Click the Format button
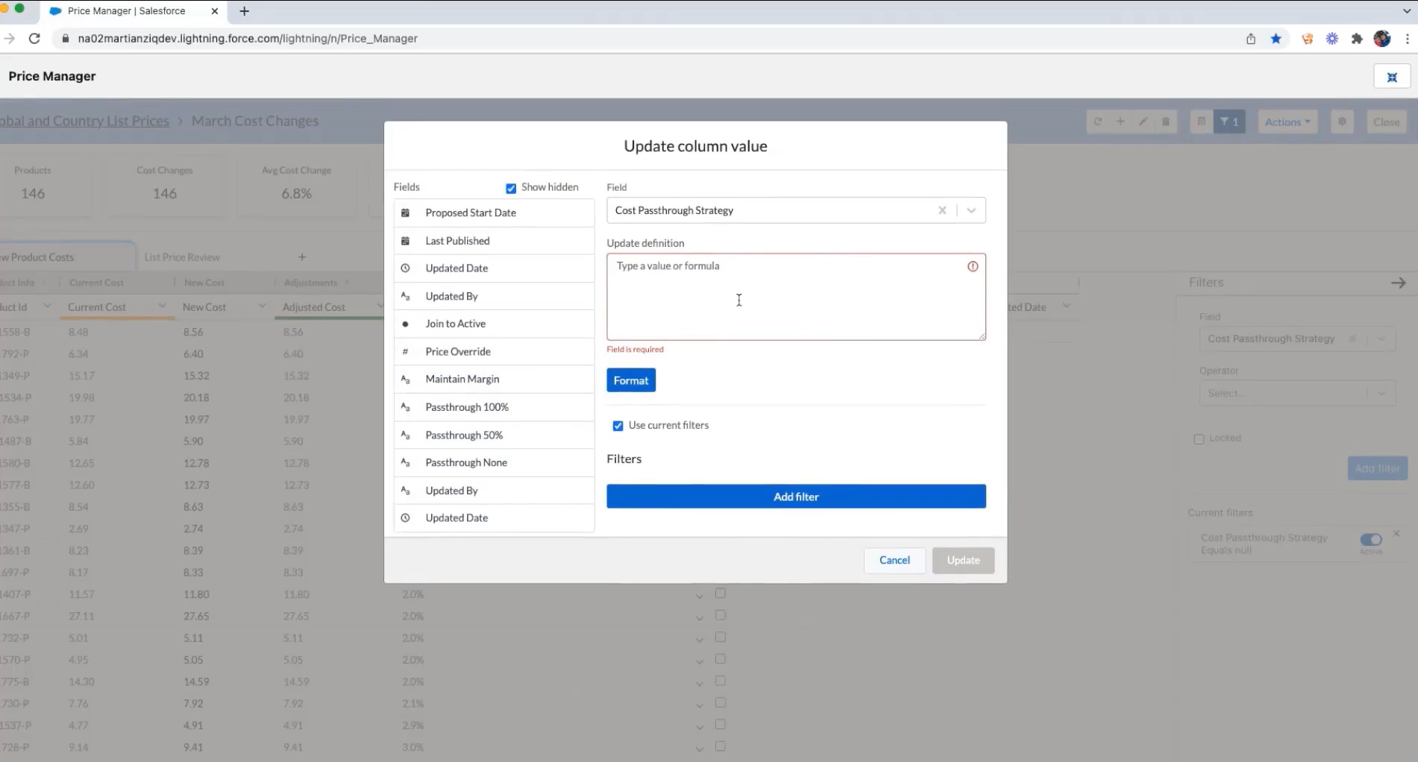This screenshot has width=1418, height=762. click(x=631, y=380)
